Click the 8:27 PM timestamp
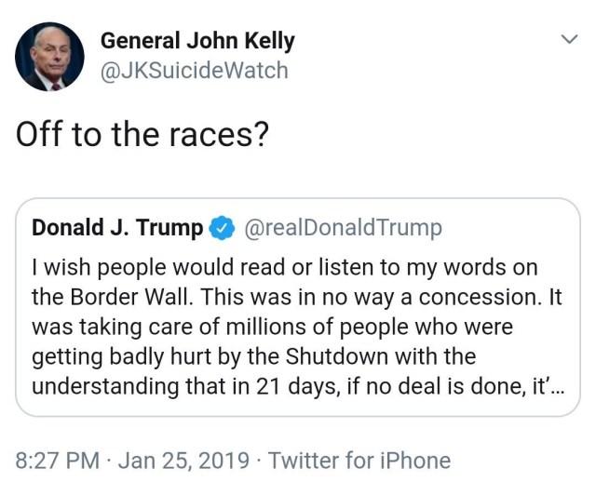The height and width of the screenshot is (495, 596). (x=57, y=460)
